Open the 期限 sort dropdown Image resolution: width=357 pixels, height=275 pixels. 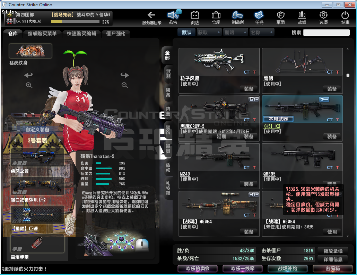tap(235, 32)
